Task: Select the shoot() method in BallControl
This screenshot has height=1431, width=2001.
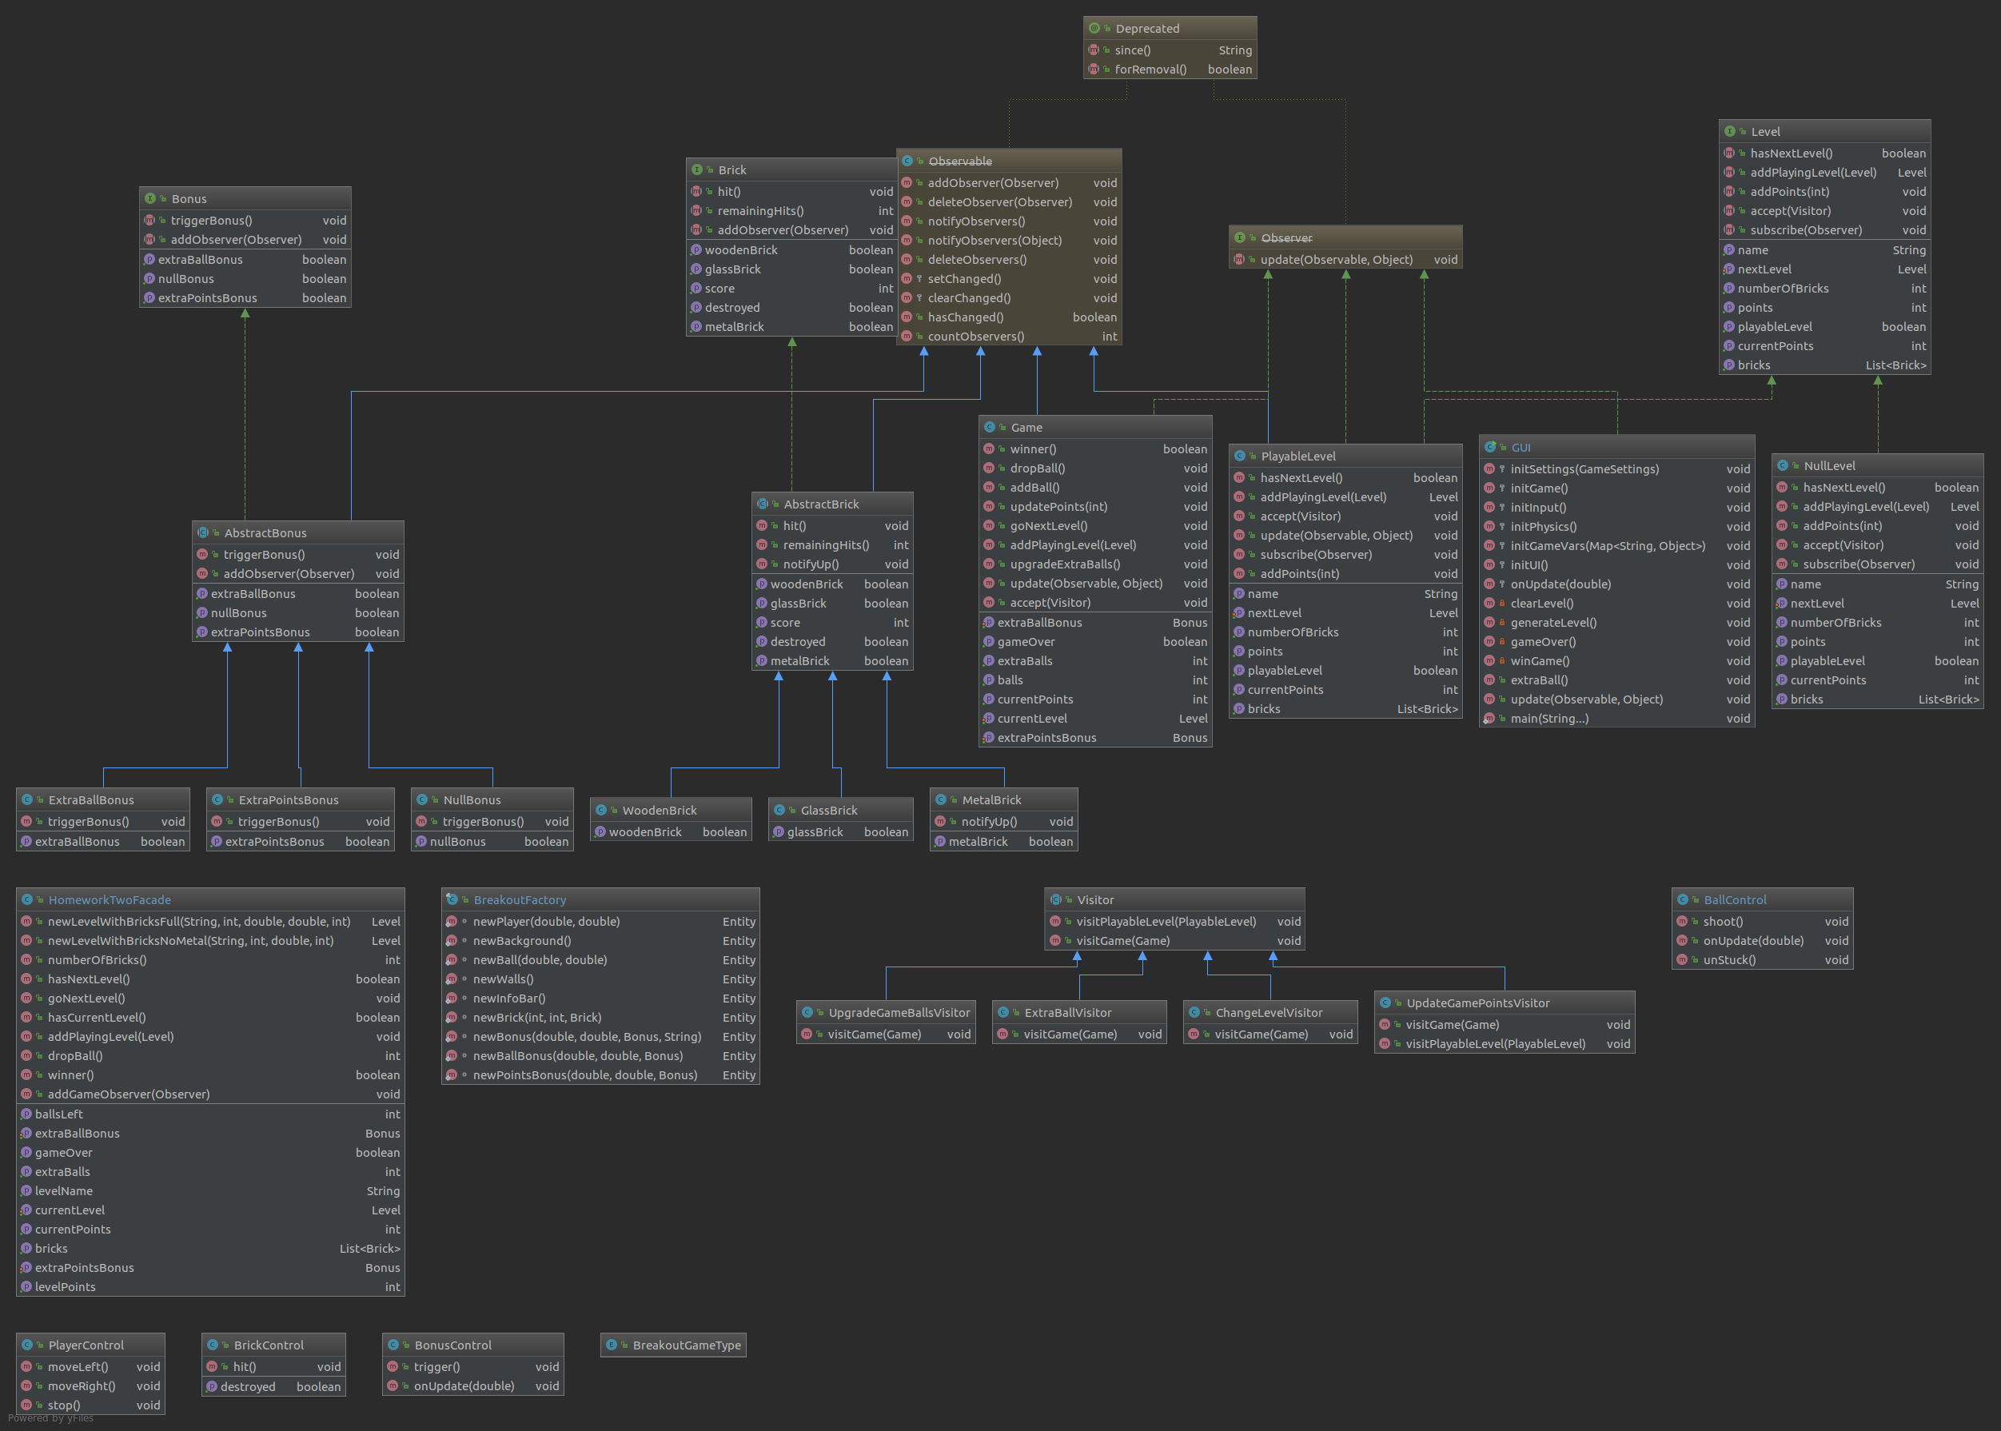Action: click(x=1723, y=922)
